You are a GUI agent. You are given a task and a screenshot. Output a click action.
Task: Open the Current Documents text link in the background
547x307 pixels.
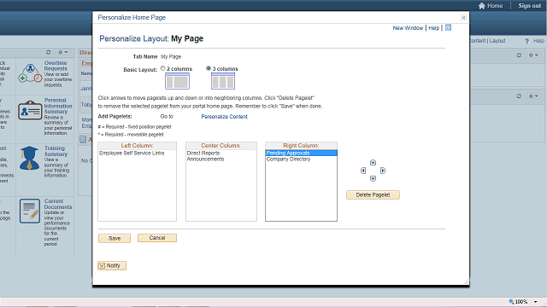tap(58, 204)
